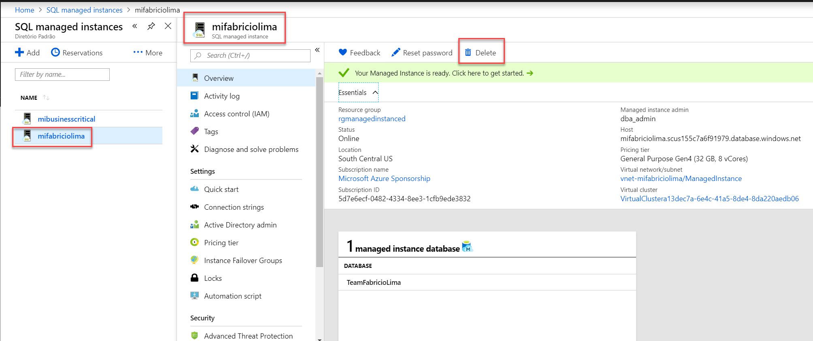Image resolution: width=813 pixels, height=341 pixels.
Task: Click the Delete trash can icon
Action: [x=468, y=53]
